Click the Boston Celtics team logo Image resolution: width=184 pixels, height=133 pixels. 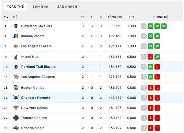pos(16,88)
